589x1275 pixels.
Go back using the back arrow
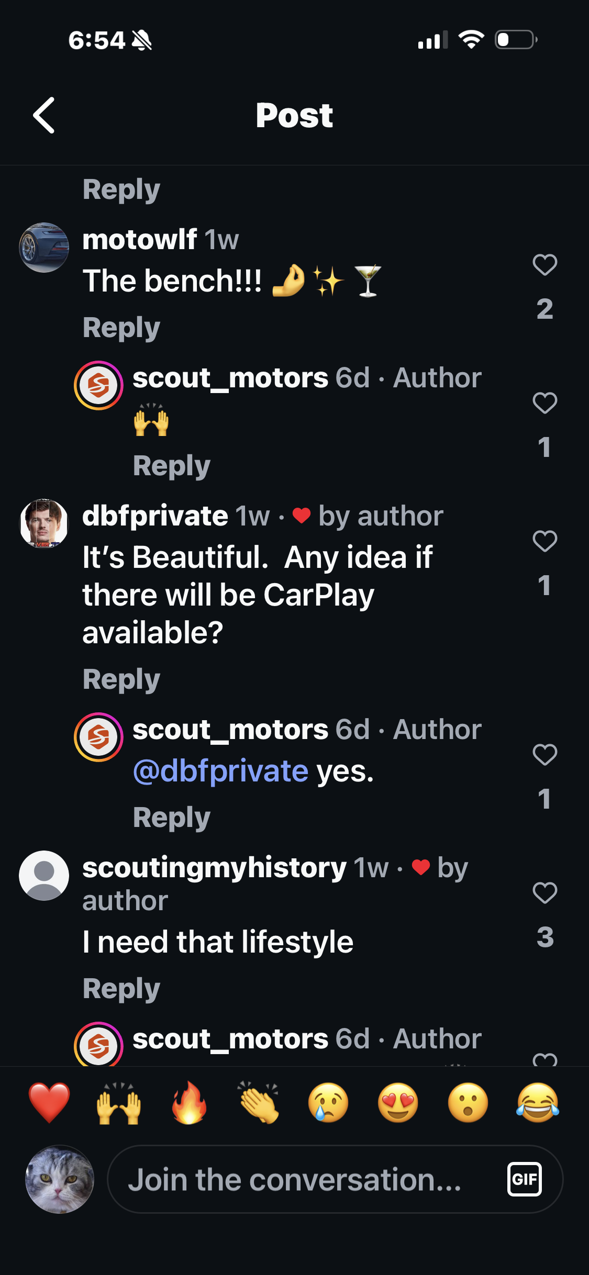point(44,115)
